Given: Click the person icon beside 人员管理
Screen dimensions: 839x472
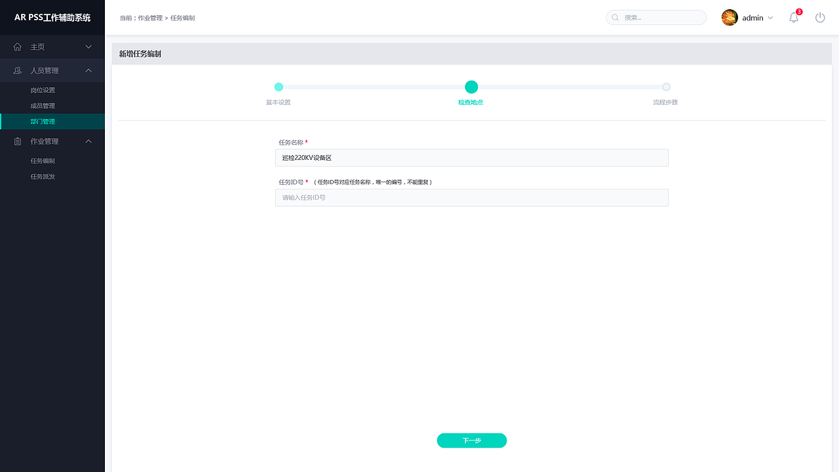Looking at the screenshot, I should [18, 70].
